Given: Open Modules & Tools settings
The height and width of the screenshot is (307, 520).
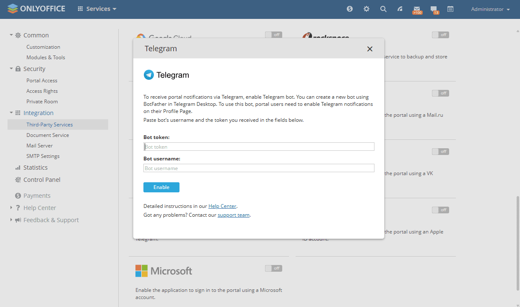Looking at the screenshot, I should pyautogui.click(x=46, y=58).
